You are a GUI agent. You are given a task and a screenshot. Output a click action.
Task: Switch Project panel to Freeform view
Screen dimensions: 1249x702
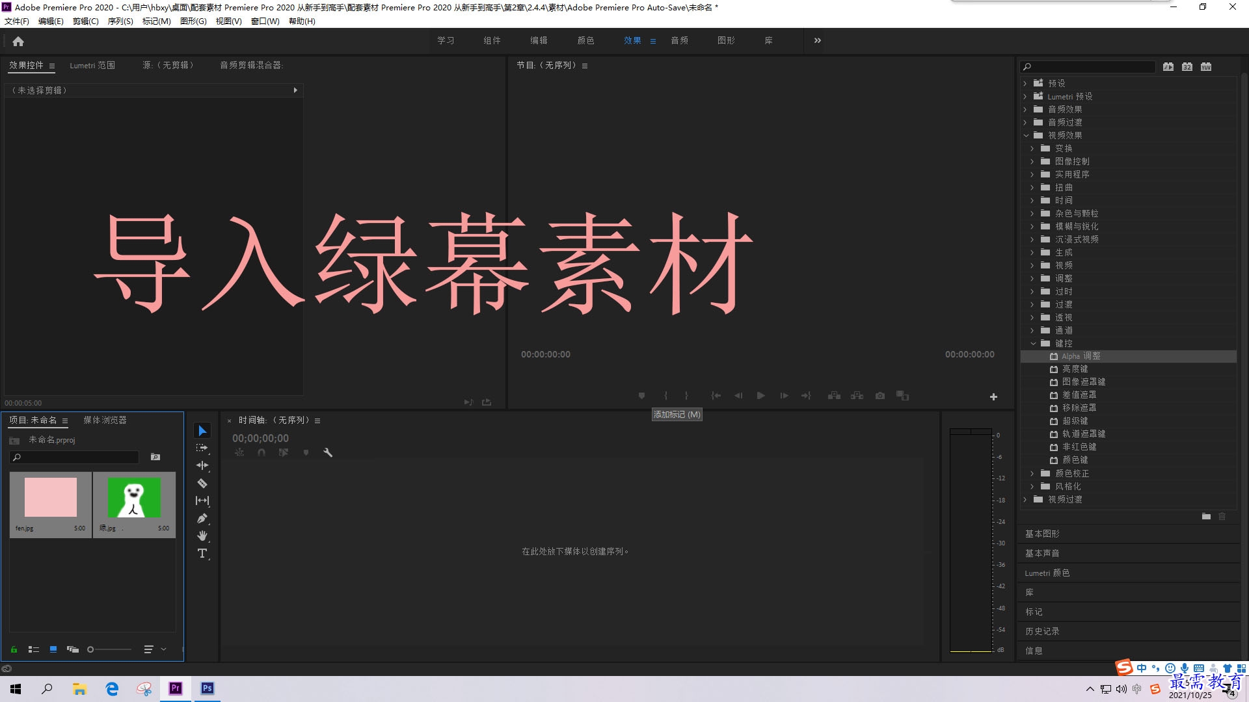click(x=73, y=649)
